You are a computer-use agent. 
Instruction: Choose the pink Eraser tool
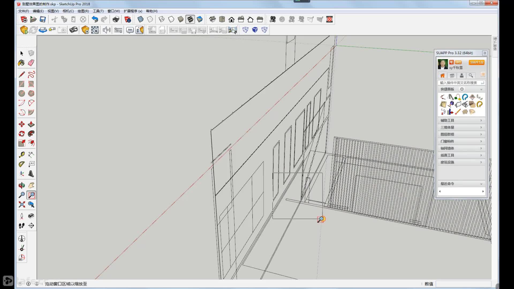point(31,63)
